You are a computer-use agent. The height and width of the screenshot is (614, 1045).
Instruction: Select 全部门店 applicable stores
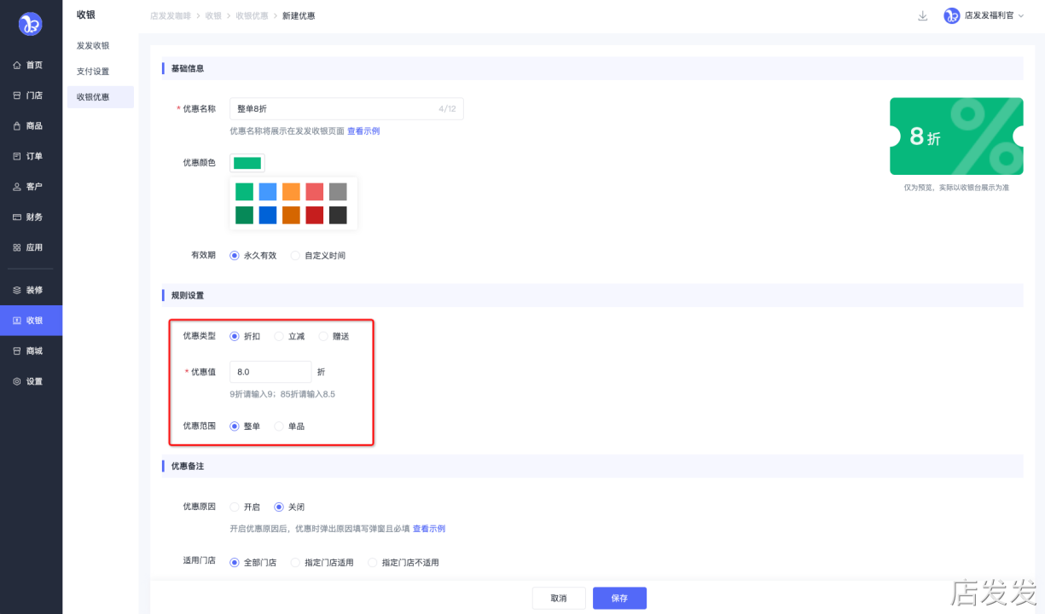click(235, 563)
